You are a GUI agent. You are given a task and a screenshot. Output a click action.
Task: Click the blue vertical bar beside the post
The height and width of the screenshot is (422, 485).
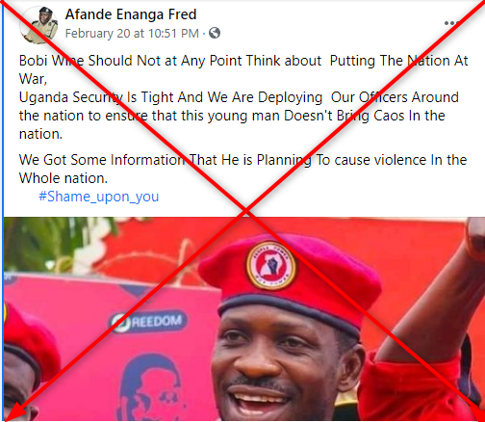pyautogui.click(x=2, y=211)
